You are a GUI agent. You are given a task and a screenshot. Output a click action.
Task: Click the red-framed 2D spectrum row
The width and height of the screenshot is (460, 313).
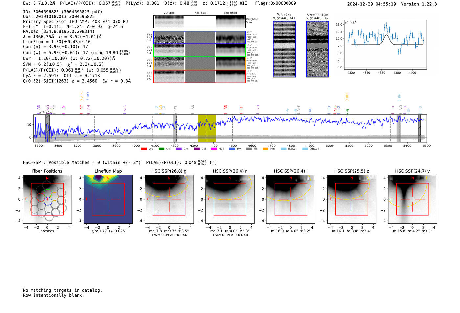199,76
